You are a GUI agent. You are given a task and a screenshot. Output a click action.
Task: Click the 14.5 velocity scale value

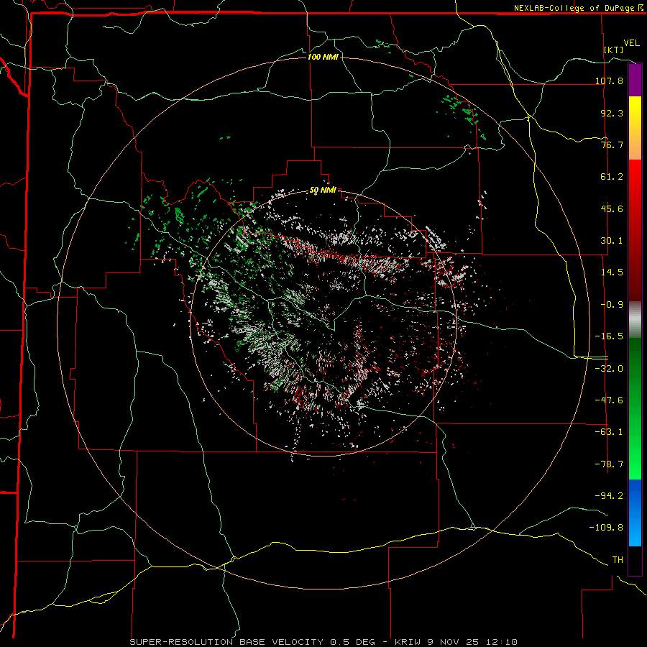[612, 272]
